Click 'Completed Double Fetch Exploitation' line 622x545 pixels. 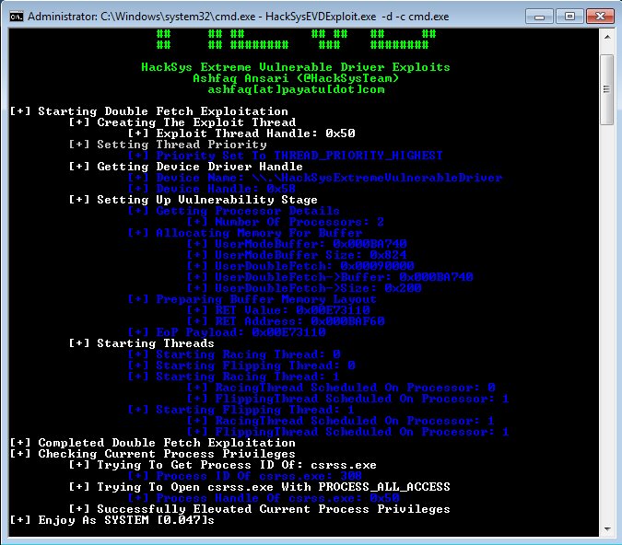[152, 443]
